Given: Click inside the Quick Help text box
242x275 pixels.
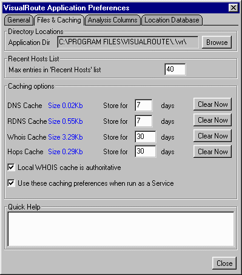Looking at the screenshot, I should (x=121, y=229).
